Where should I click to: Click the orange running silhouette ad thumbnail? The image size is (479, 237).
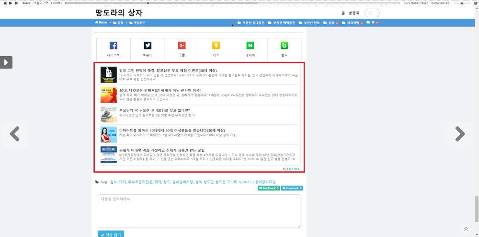(109, 95)
